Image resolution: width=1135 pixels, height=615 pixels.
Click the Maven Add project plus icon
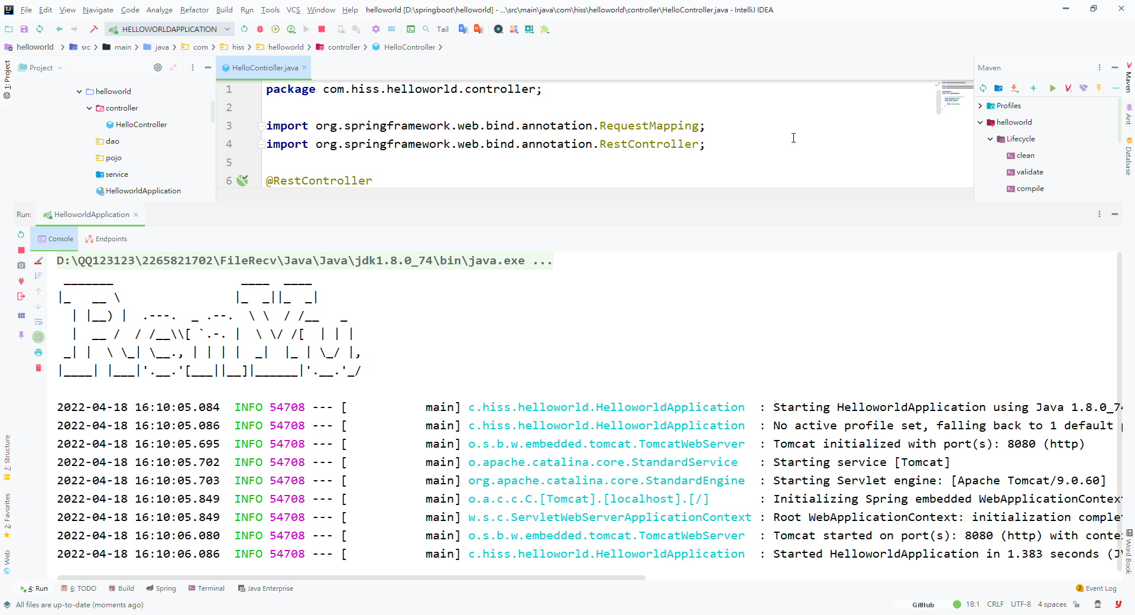pyautogui.click(x=1033, y=88)
